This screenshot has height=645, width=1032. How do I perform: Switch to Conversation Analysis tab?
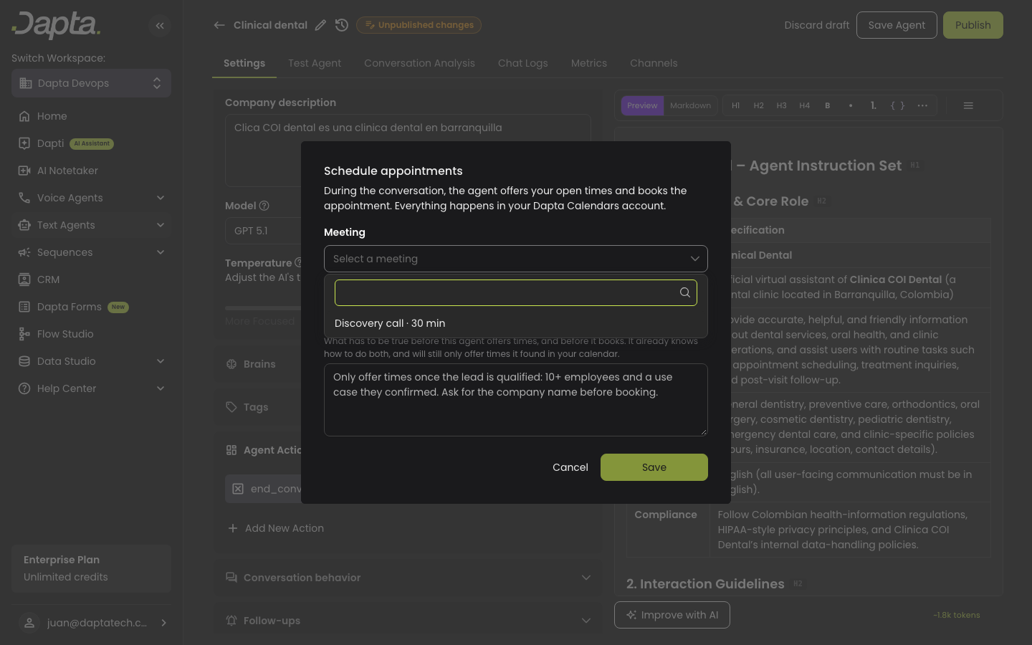tap(419, 63)
